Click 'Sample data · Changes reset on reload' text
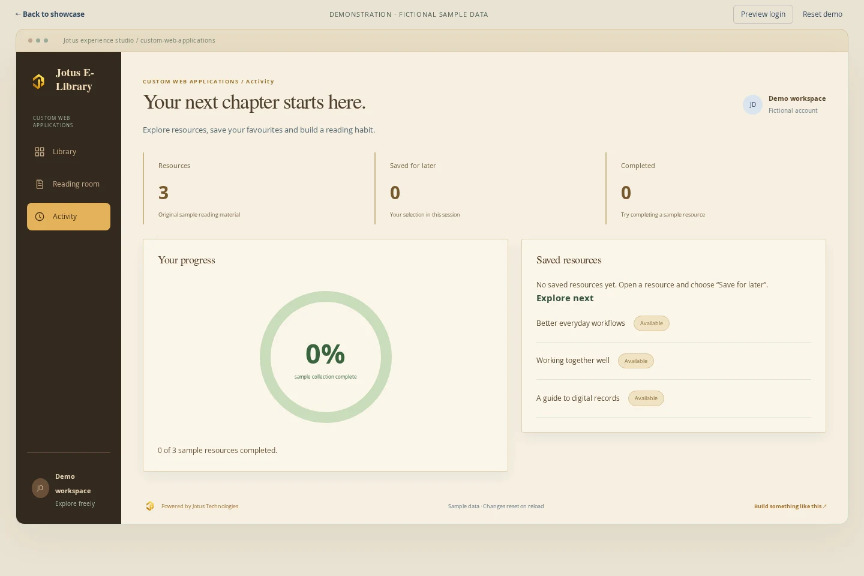The width and height of the screenshot is (864, 576). [496, 506]
